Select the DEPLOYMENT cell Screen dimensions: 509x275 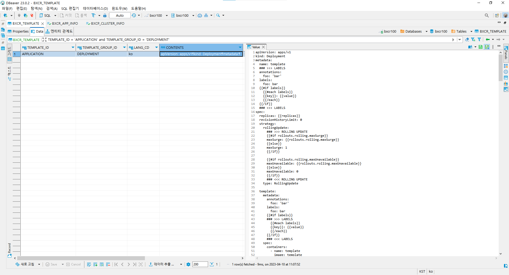point(101,54)
